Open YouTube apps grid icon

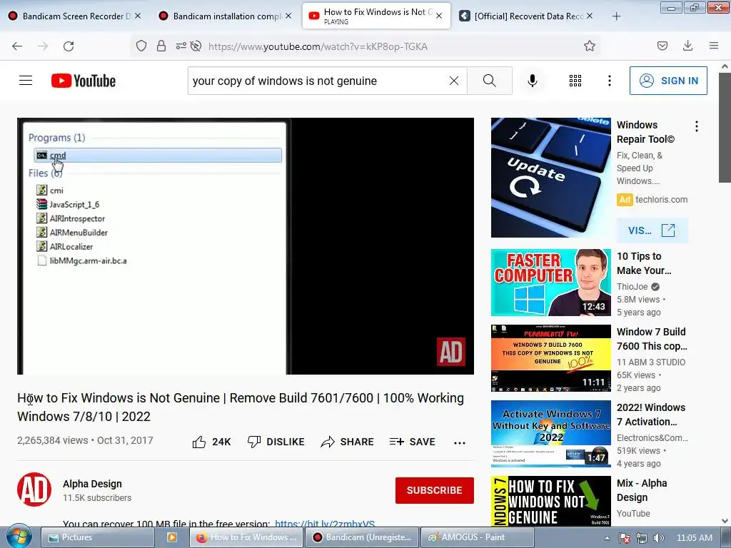[x=575, y=81]
